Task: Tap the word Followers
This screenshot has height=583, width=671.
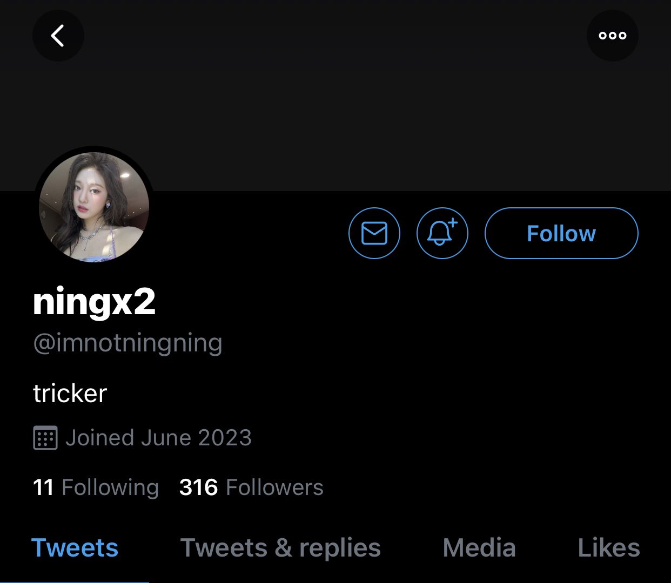Action: pyautogui.click(x=274, y=487)
